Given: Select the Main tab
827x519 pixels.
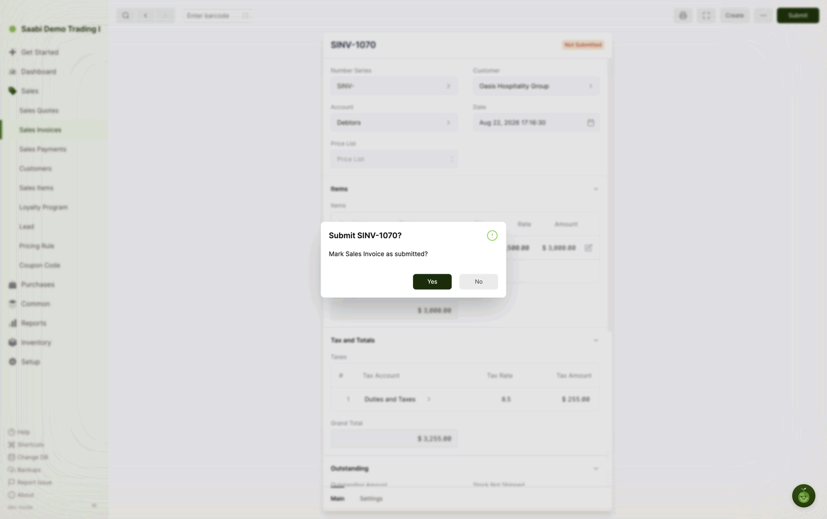Looking at the screenshot, I should point(337,499).
